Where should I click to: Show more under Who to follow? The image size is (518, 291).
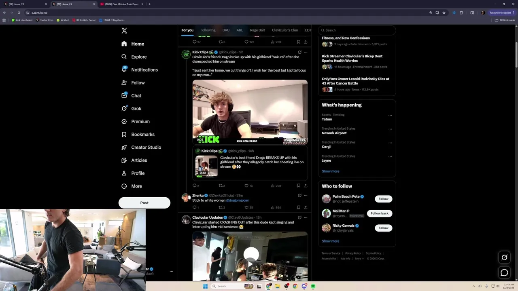coord(330,241)
